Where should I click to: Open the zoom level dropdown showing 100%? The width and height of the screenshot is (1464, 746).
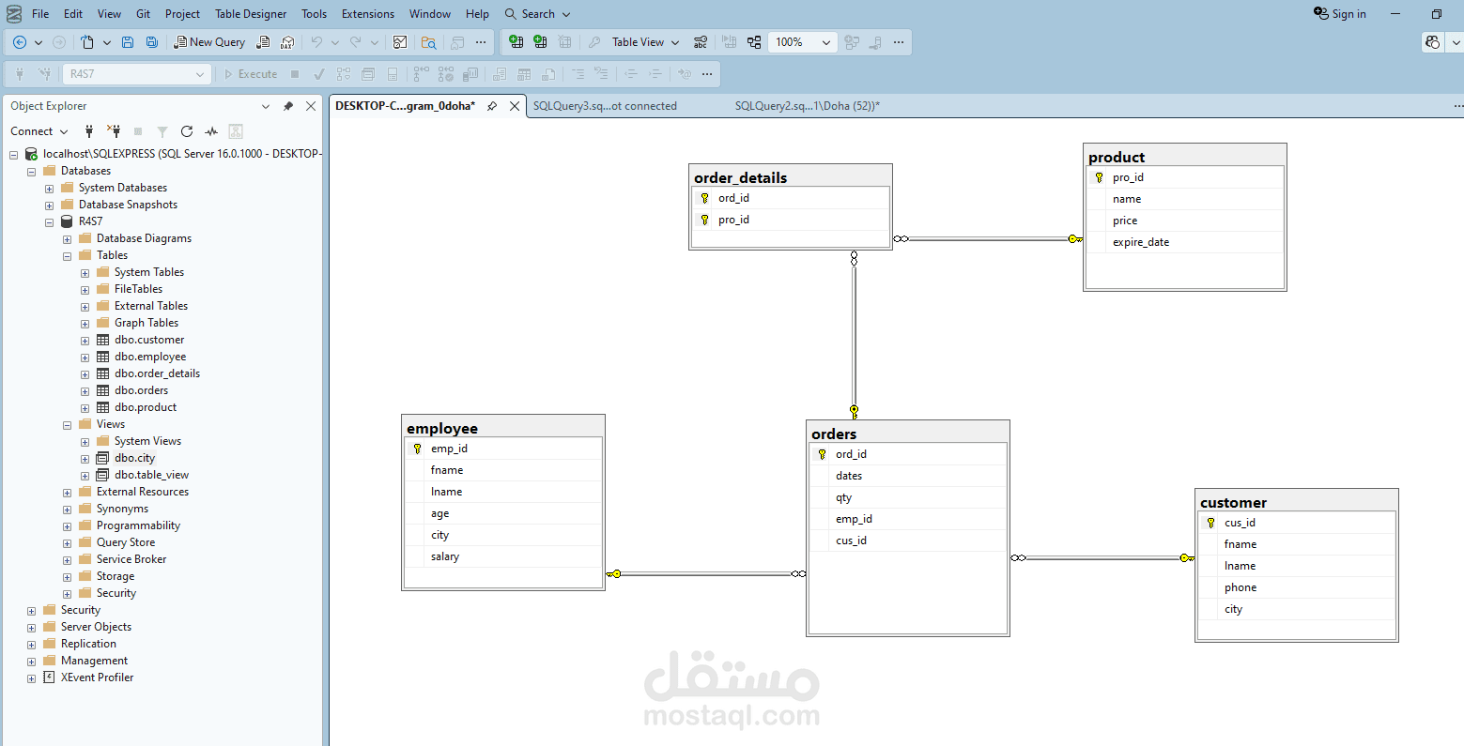[x=802, y=42]
